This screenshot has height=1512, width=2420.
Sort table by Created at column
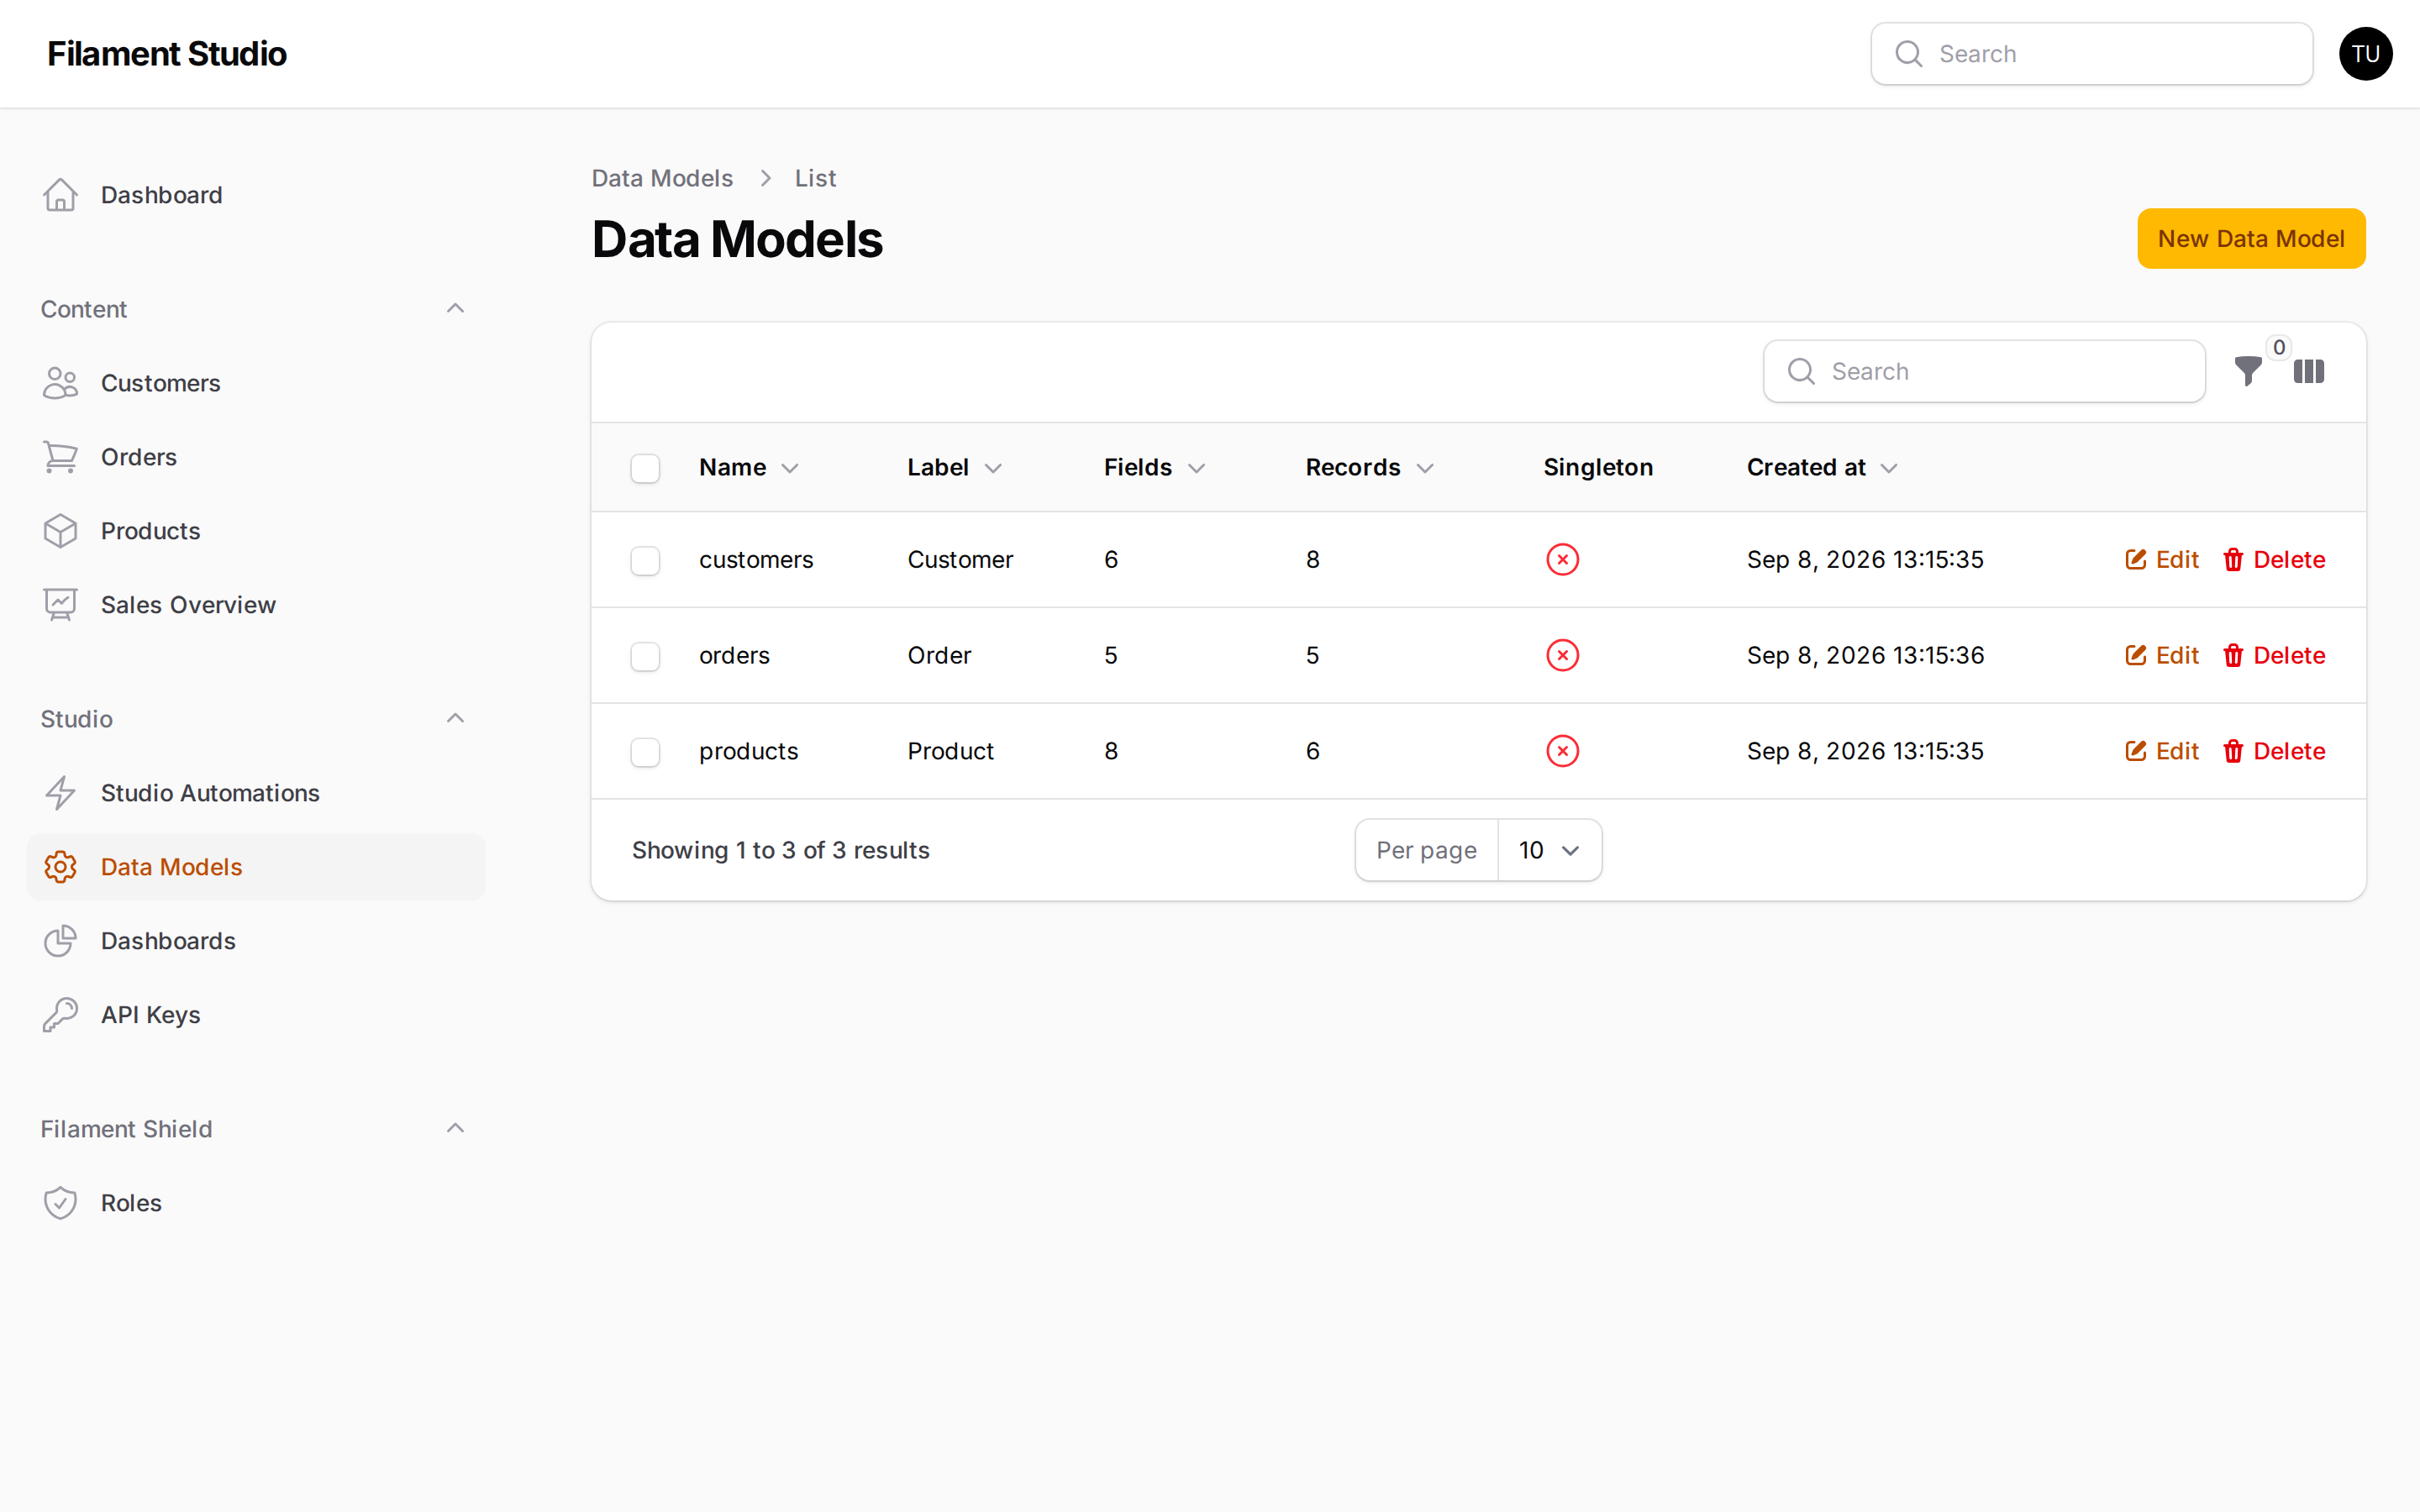click(x=1822, y=467)
